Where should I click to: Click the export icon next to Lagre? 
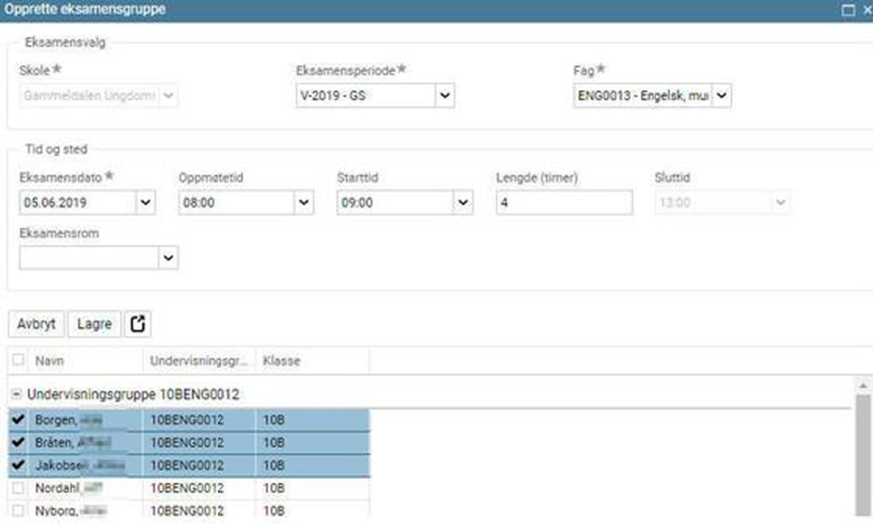coord(139,324)
